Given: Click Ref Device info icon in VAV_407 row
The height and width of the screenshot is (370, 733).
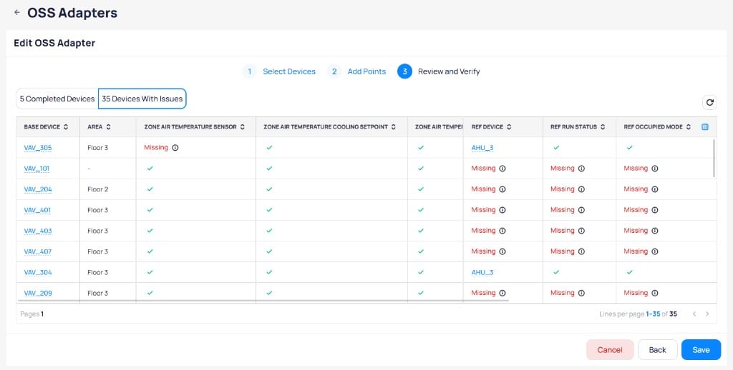Looking at the screenshot, I should click(x=502, y=251).
